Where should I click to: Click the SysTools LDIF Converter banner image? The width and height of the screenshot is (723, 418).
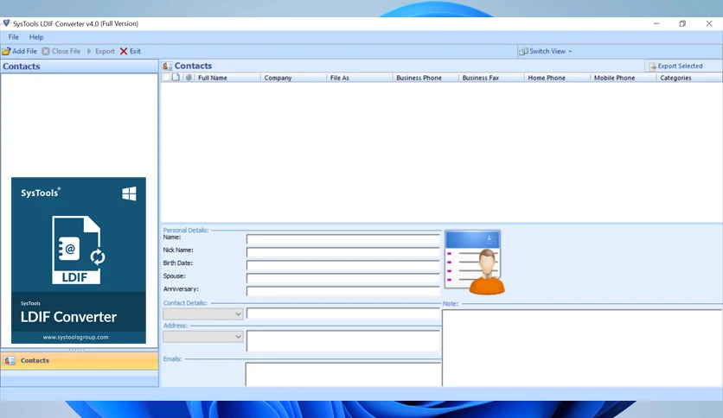(x=79, y=260)
